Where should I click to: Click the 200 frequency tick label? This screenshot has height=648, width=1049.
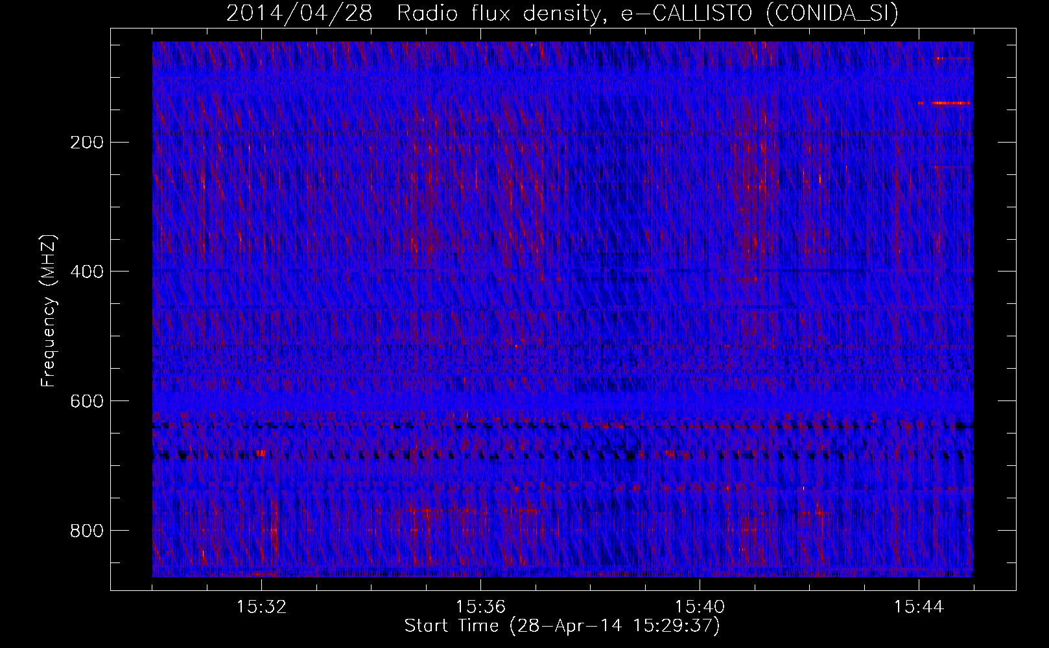[87, 142]
